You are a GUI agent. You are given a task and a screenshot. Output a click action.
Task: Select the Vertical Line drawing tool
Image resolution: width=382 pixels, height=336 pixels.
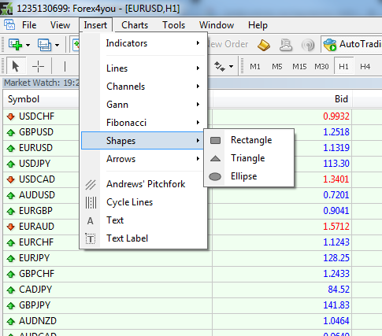click(65, 66)
